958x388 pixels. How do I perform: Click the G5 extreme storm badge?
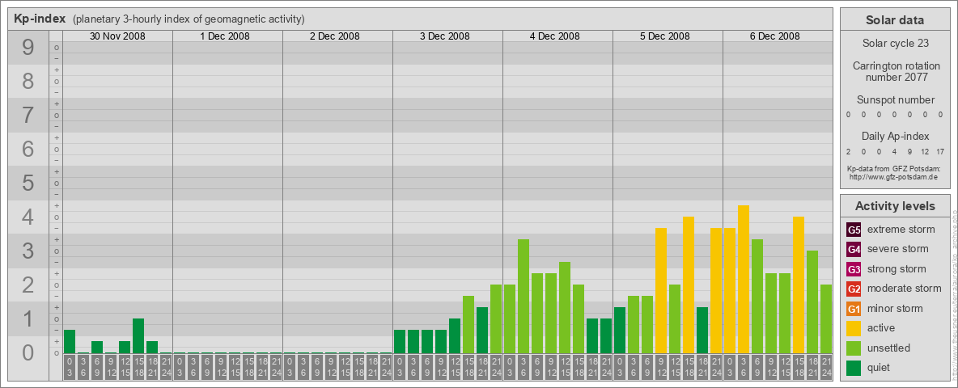[x=854, y=230]
